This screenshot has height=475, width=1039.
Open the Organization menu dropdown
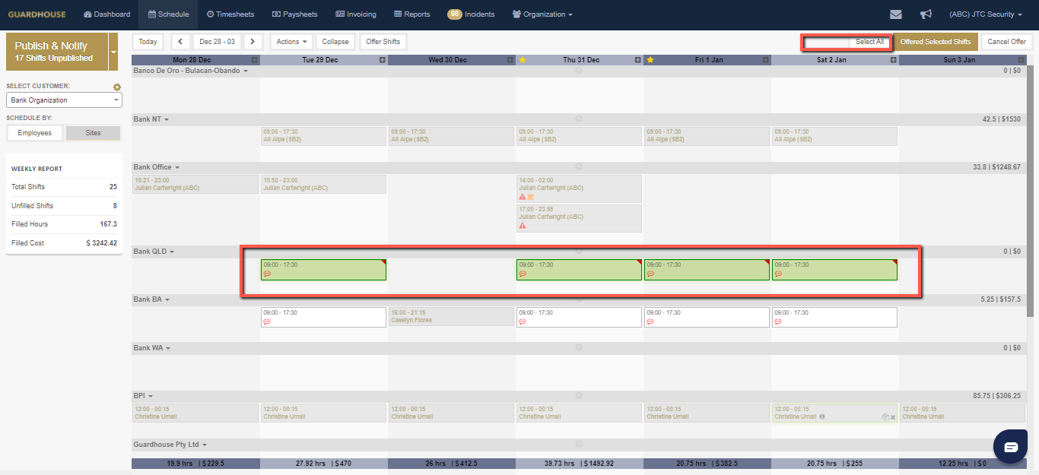(x=542, y=14)
